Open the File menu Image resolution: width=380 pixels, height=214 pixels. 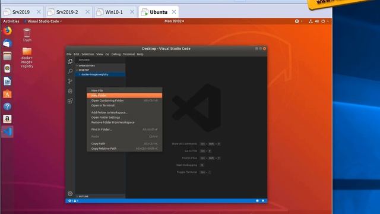pos(69,54)
